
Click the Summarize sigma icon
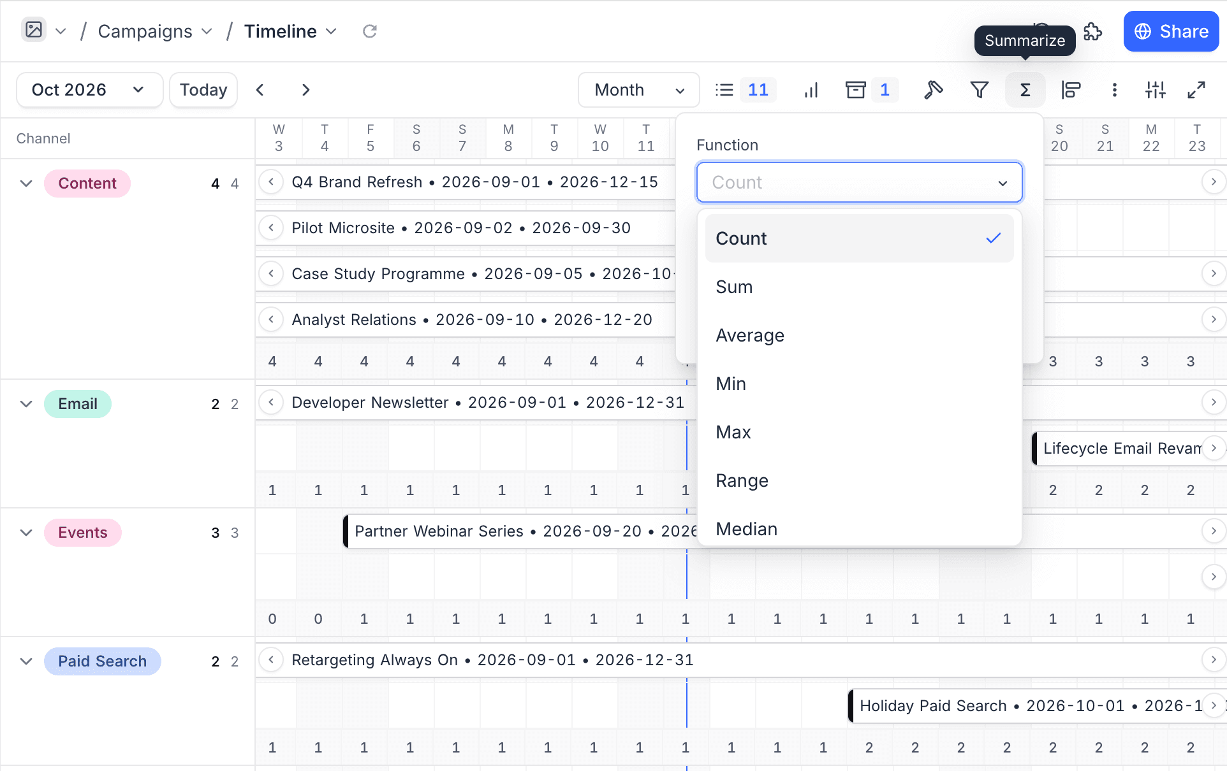pyautogui.click(x=1025, y=90)
